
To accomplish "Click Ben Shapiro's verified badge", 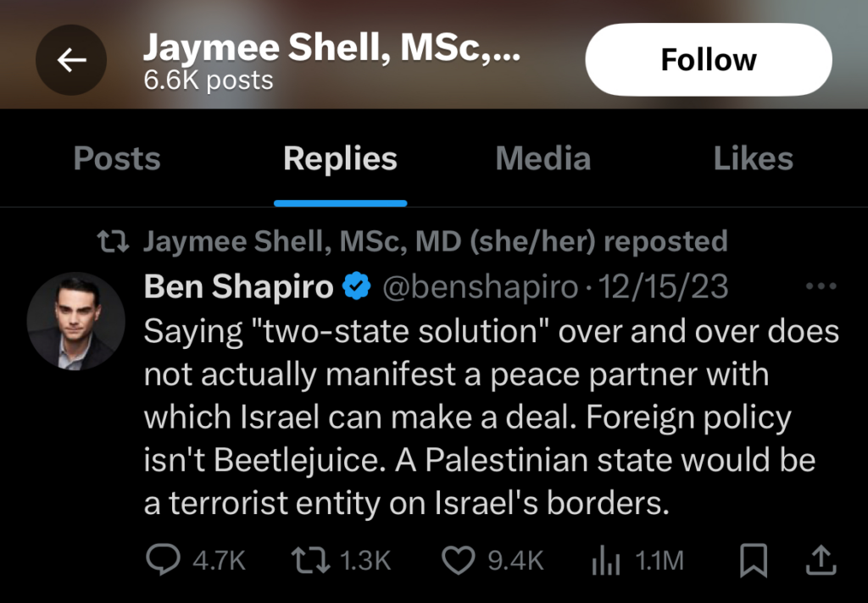I will (x=357, y=286).
